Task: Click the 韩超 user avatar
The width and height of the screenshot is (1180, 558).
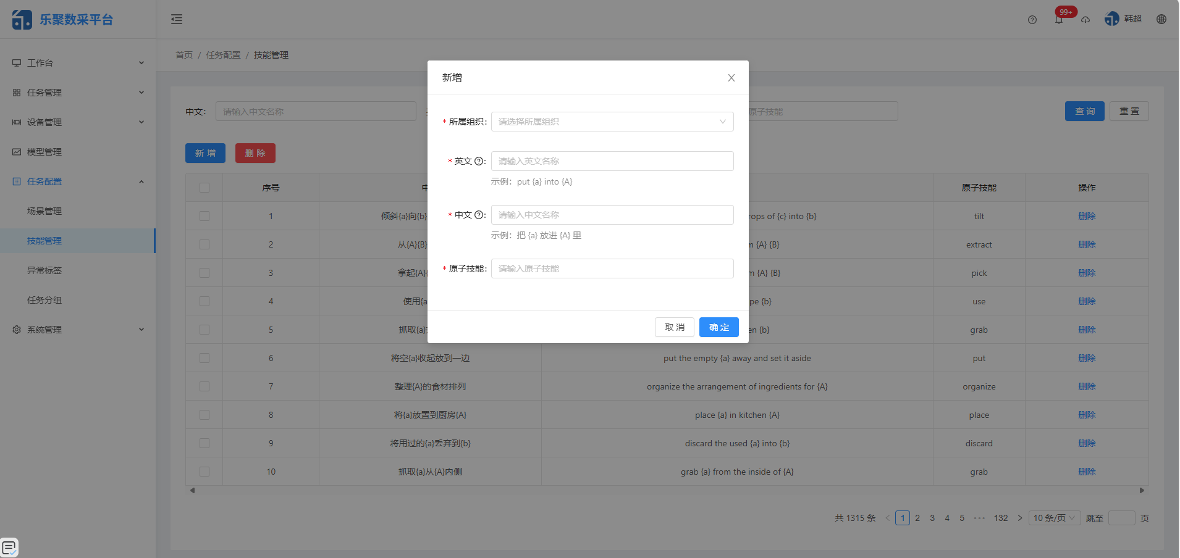Action: pos(1113,19)
